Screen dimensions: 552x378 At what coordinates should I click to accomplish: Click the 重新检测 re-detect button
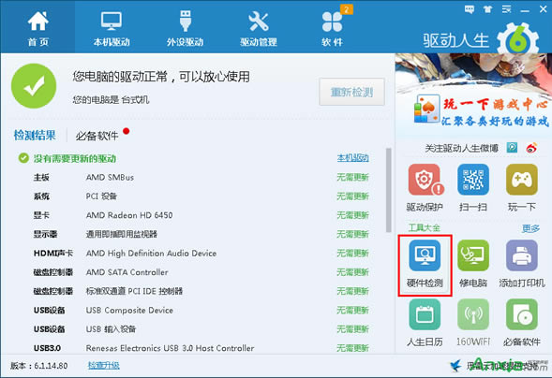tap(351, 92)
